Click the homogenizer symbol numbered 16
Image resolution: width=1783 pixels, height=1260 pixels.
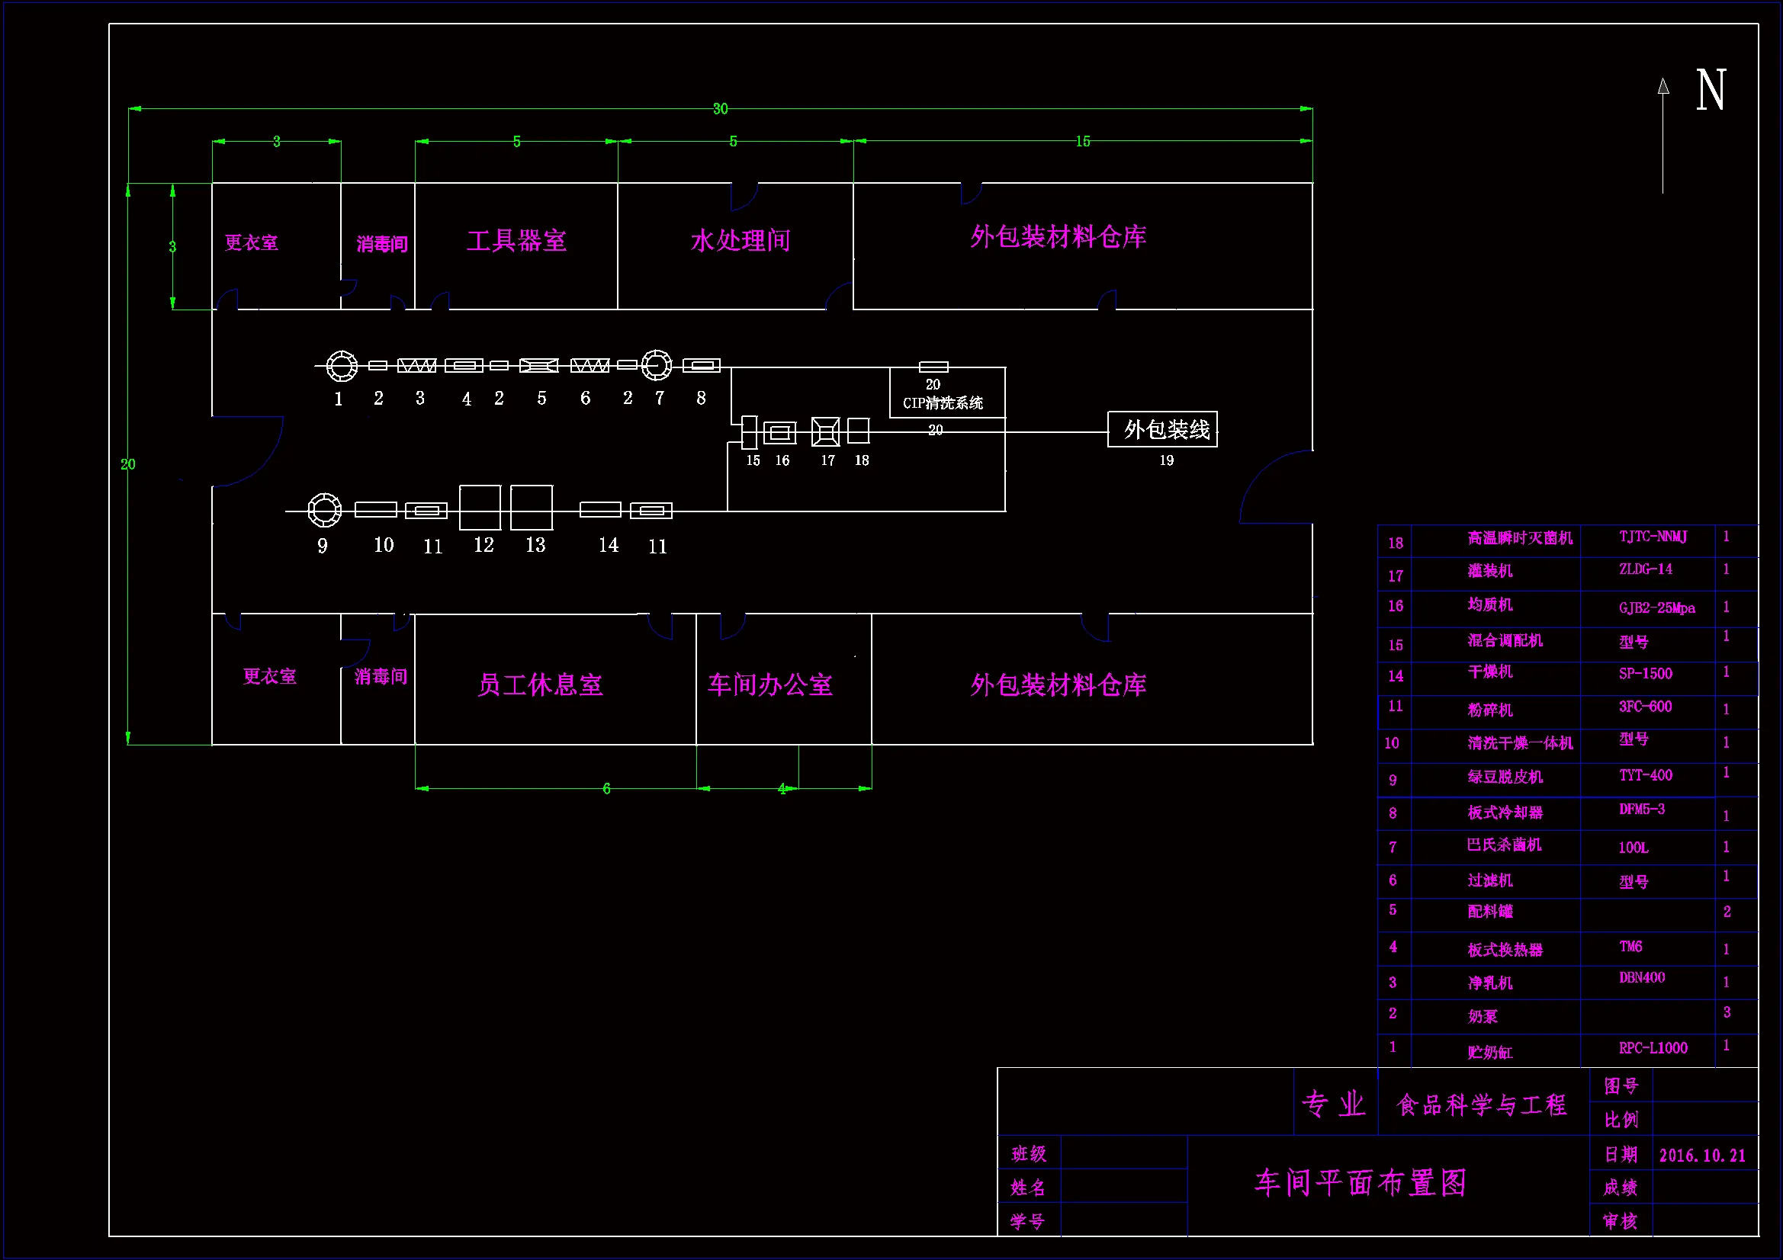779,432
